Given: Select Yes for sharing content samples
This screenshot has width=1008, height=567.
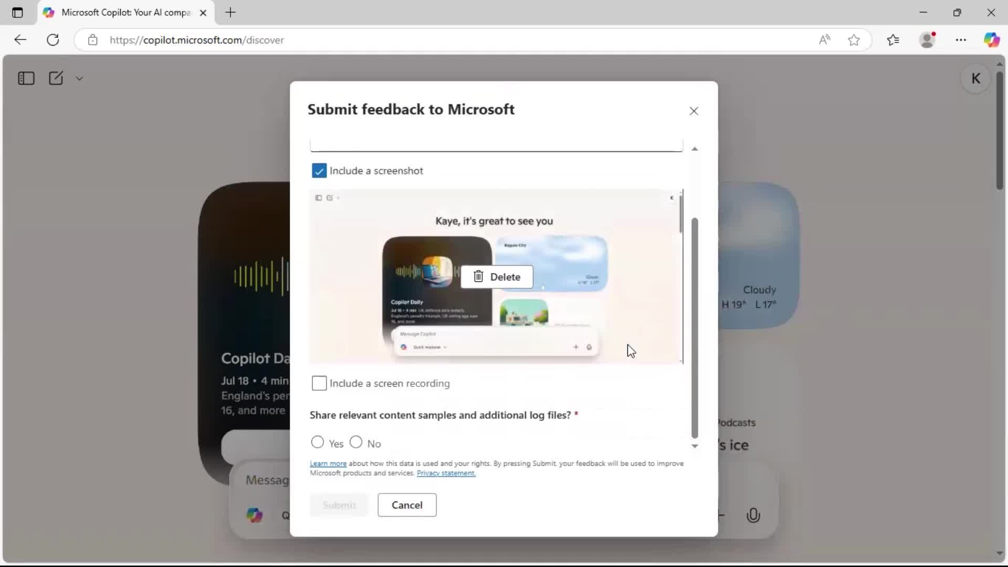Looking at the screenshot, I should point(317,442).
